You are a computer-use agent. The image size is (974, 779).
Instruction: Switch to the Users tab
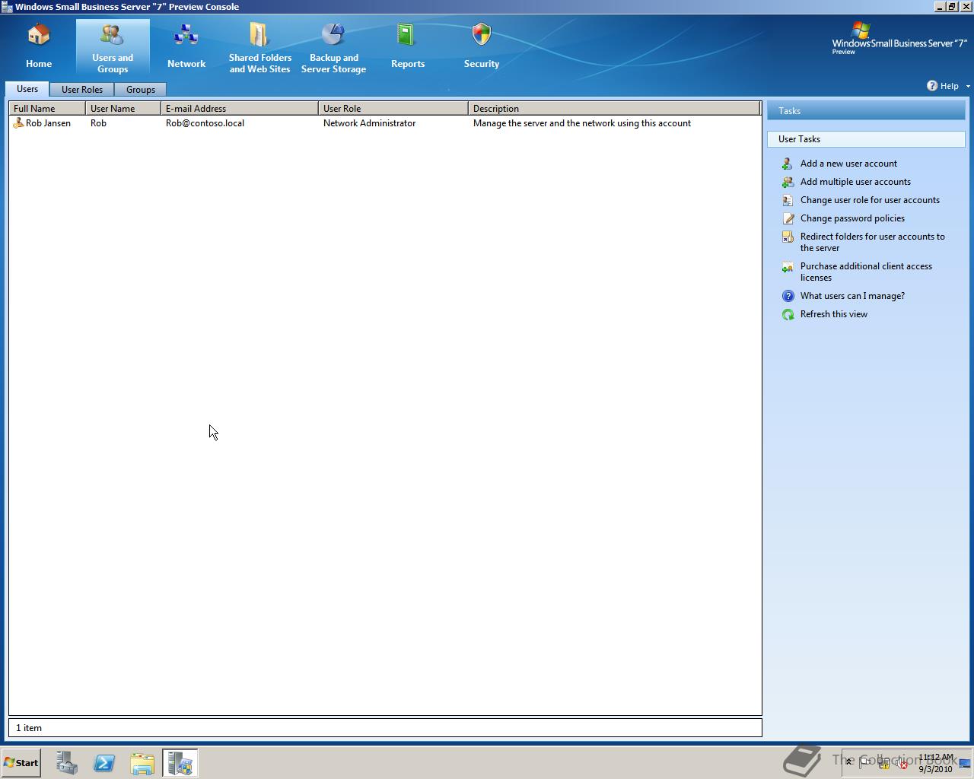[27, 89]
